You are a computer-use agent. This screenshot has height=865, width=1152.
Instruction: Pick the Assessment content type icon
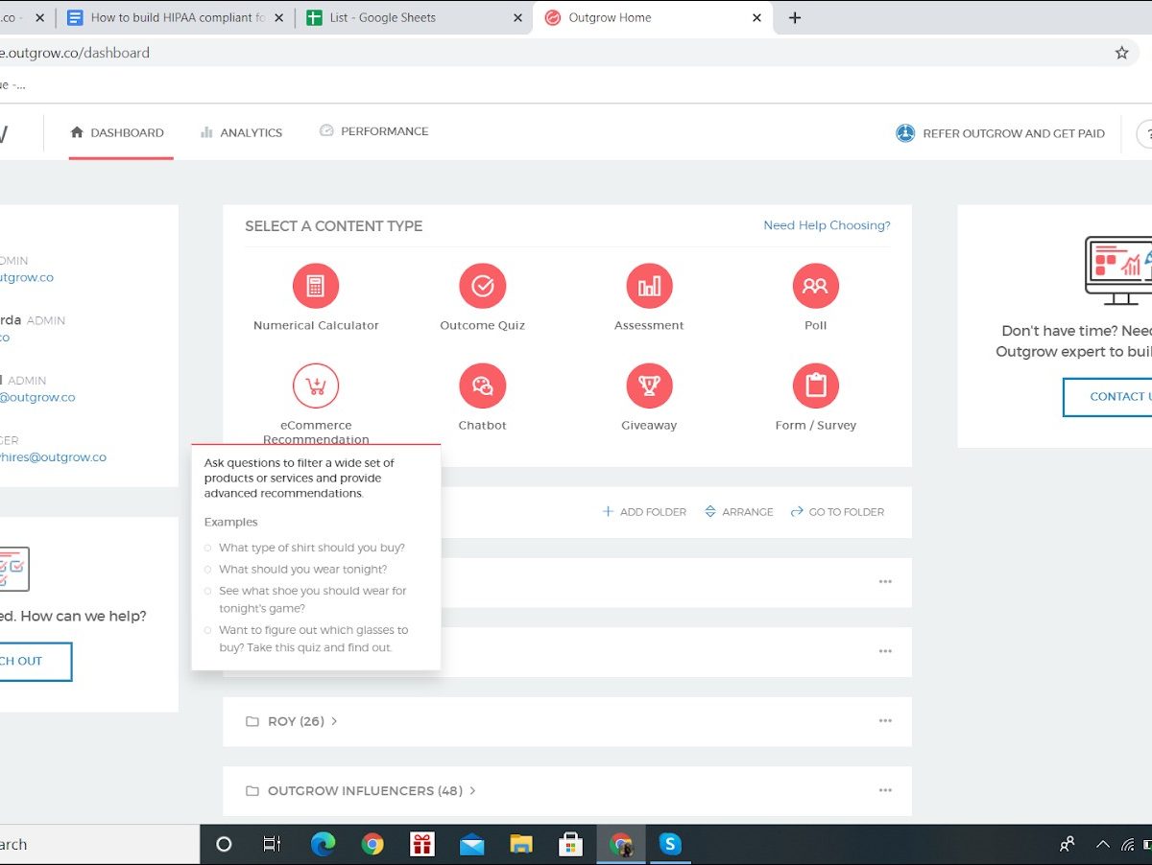coord(649,286)
